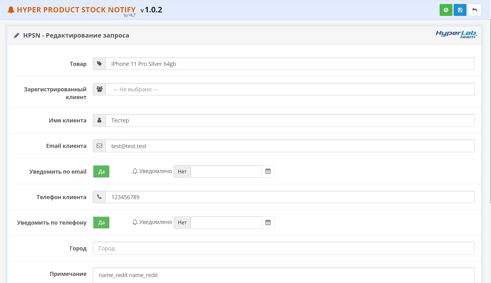This screenshot has height=283, width=491.
Task: Open the registered client '--- Не выбрано ---' dropdown
Action: [x=289, y=89]
